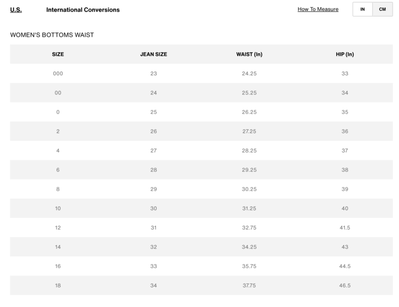Click the JEAN SIZE column header
Image resolution: width=399 pixels, height=307 pixels.
153,54
